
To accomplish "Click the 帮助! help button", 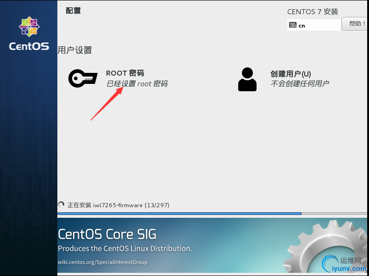I will 355,24.
